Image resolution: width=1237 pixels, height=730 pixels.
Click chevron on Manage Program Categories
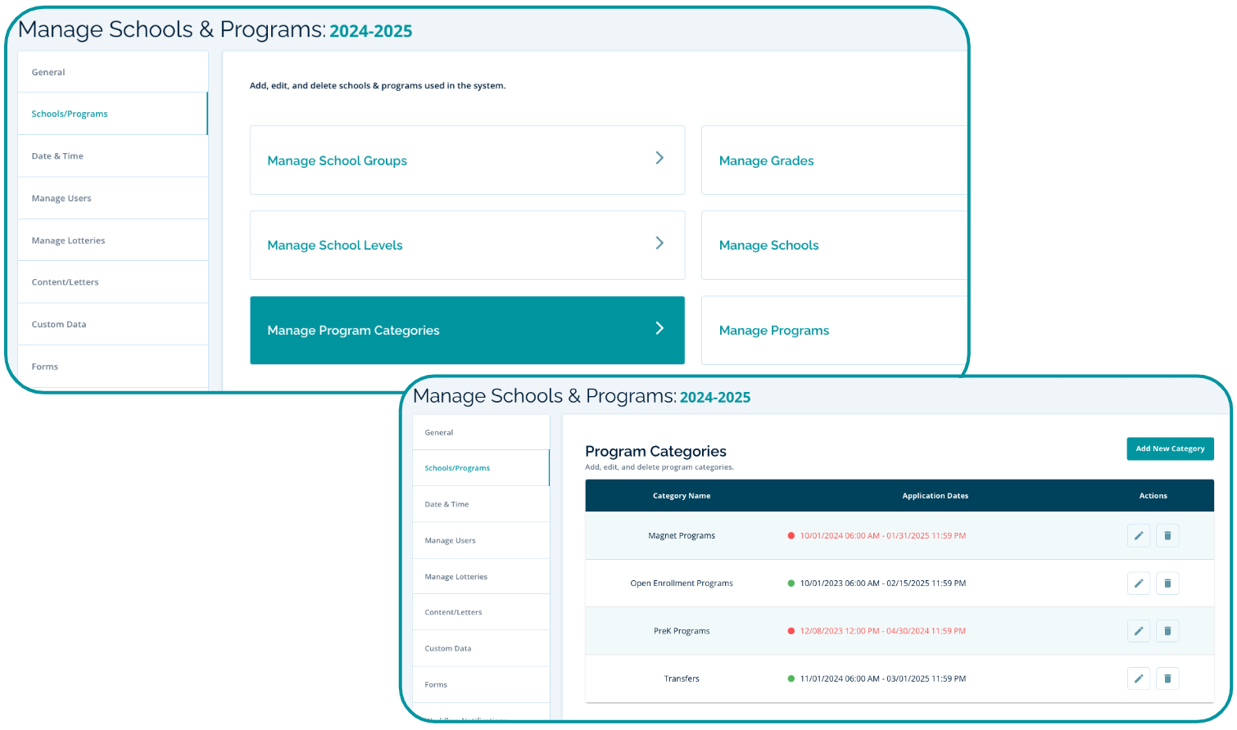(x=659, y=328)
